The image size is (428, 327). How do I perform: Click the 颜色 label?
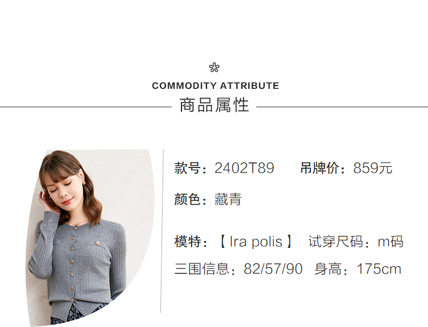pyautogui.click(x=188, y=199)
